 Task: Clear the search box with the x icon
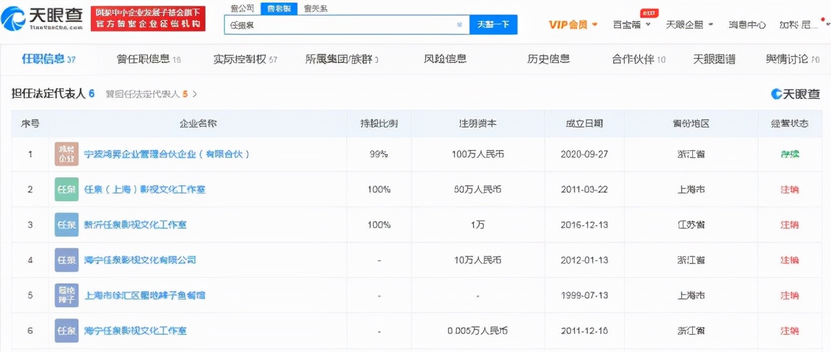tap(460, 25)
